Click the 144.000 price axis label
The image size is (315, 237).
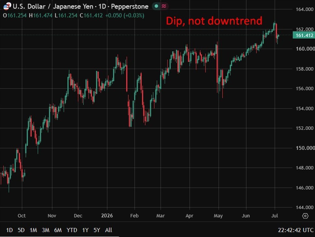point(305,208)
